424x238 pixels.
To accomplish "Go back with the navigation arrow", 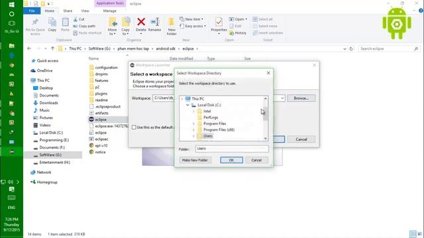I will point(29,48).
